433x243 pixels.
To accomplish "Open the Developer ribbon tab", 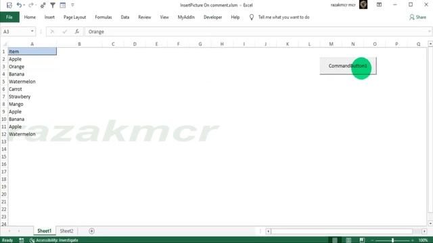I will [212, 17].
